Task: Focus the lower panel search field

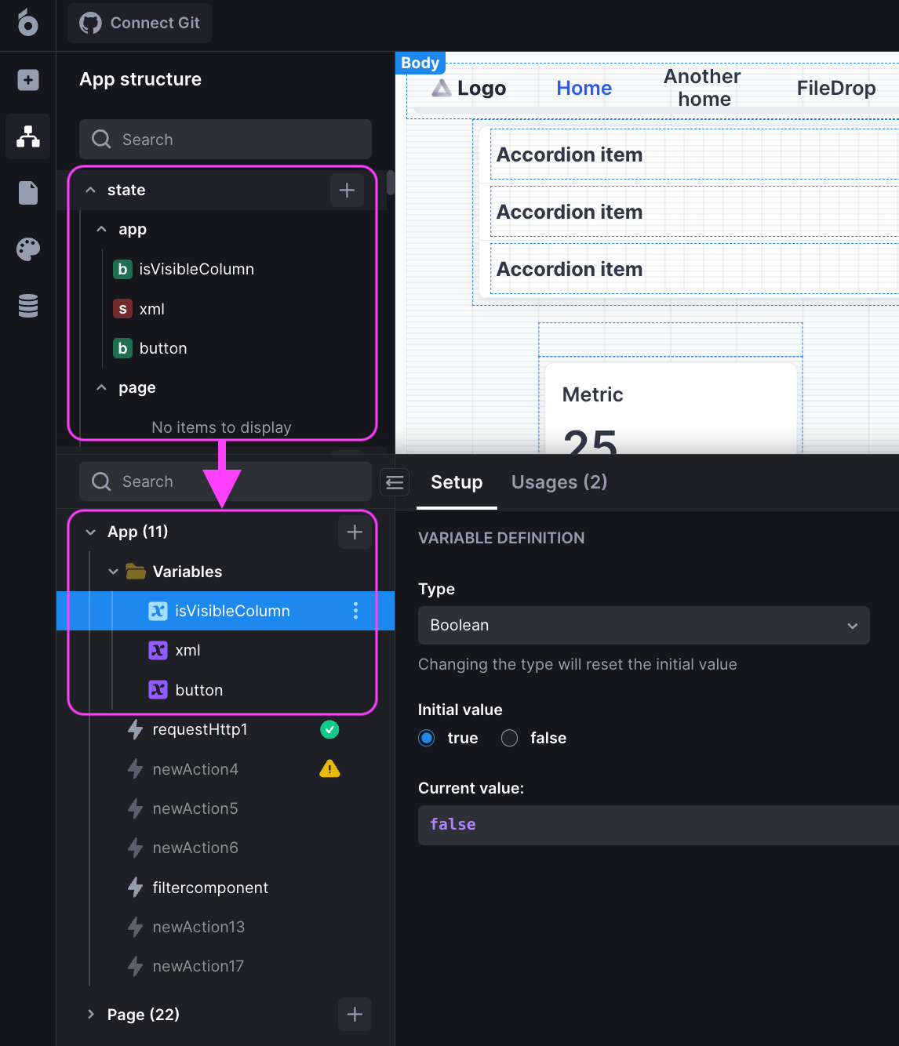Action: tap(225, 481)
